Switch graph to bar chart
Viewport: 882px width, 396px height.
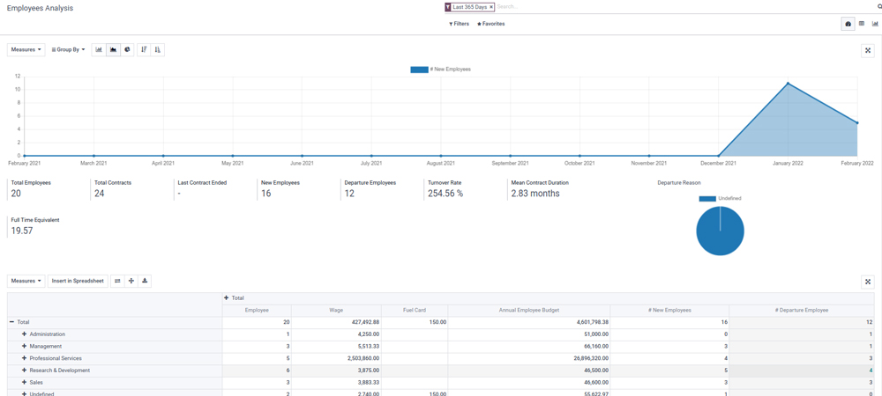pos(99,50)
